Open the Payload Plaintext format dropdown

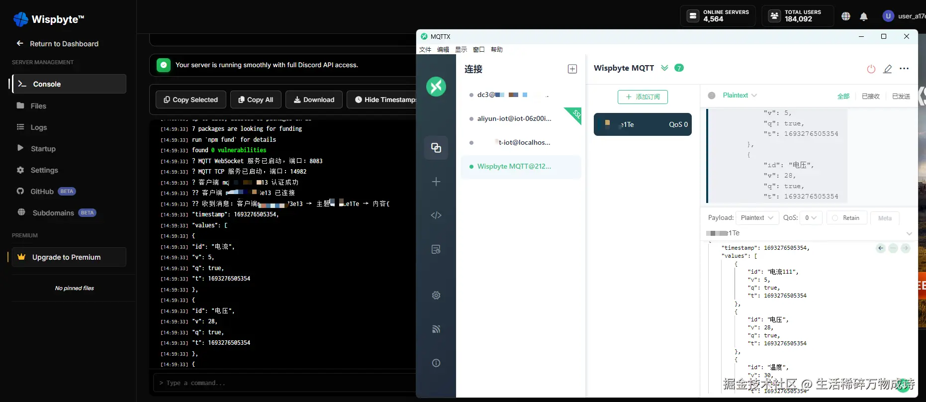tap(756, 218)
